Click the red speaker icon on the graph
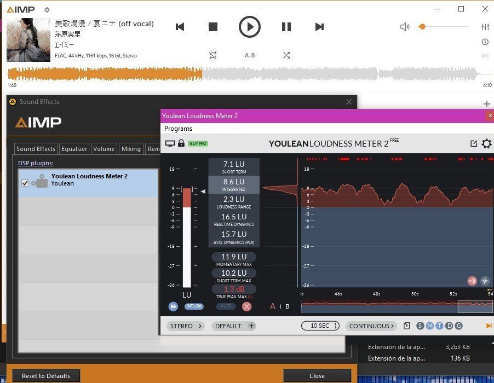The image size is (494, 383). coord(472,281)
